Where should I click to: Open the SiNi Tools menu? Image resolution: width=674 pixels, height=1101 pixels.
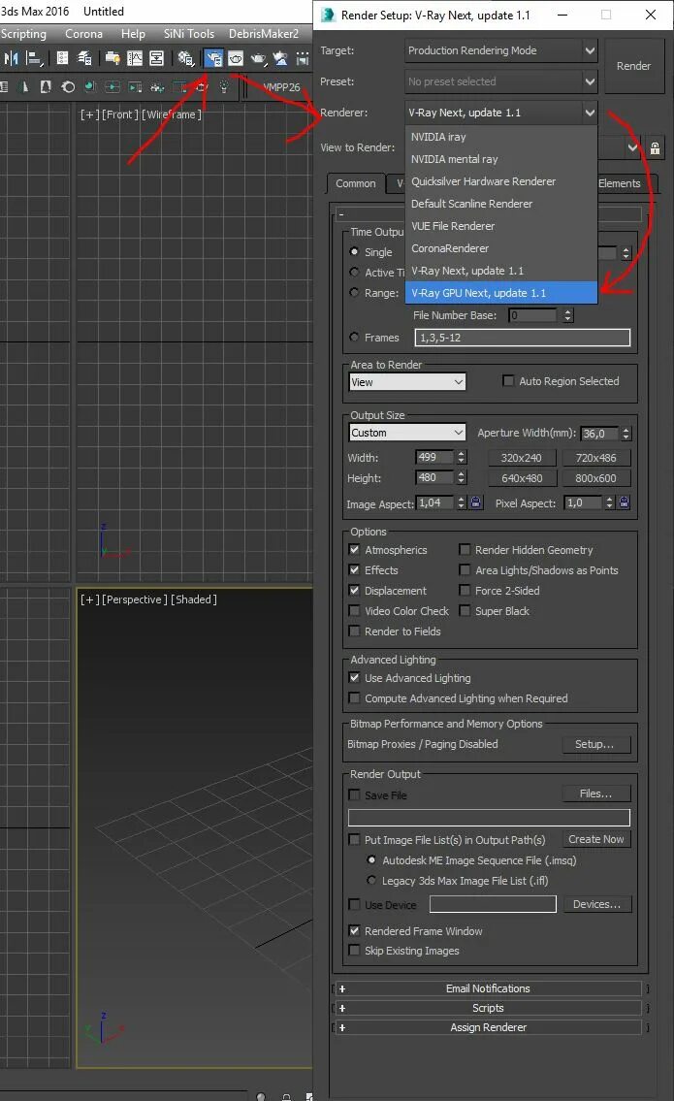[x=189, y=34]
